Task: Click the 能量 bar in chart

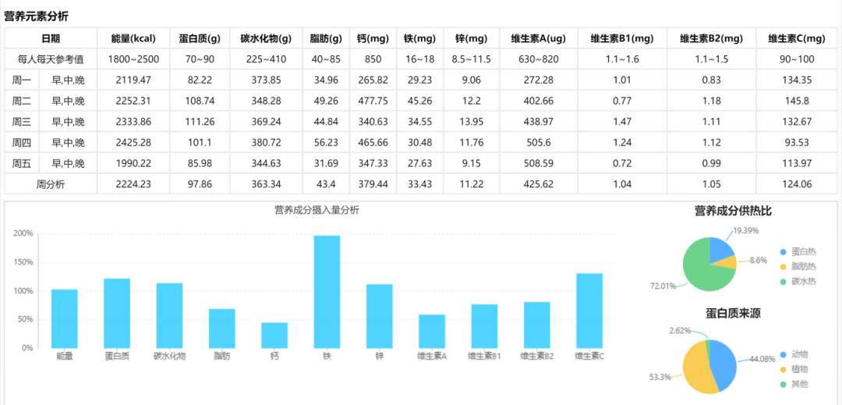Action: tap(65, 318)
